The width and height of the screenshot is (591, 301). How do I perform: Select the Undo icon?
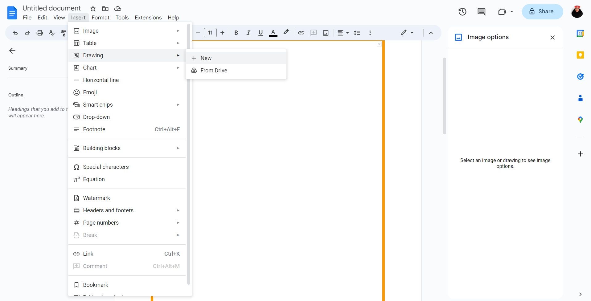coord(15,33)
